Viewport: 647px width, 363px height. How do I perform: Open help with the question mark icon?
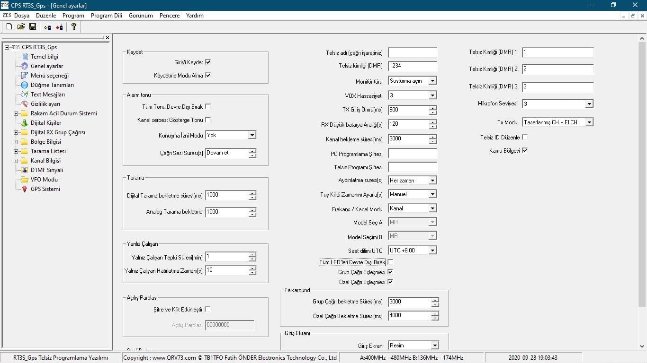pyautogui.click(x=74, y=27)
